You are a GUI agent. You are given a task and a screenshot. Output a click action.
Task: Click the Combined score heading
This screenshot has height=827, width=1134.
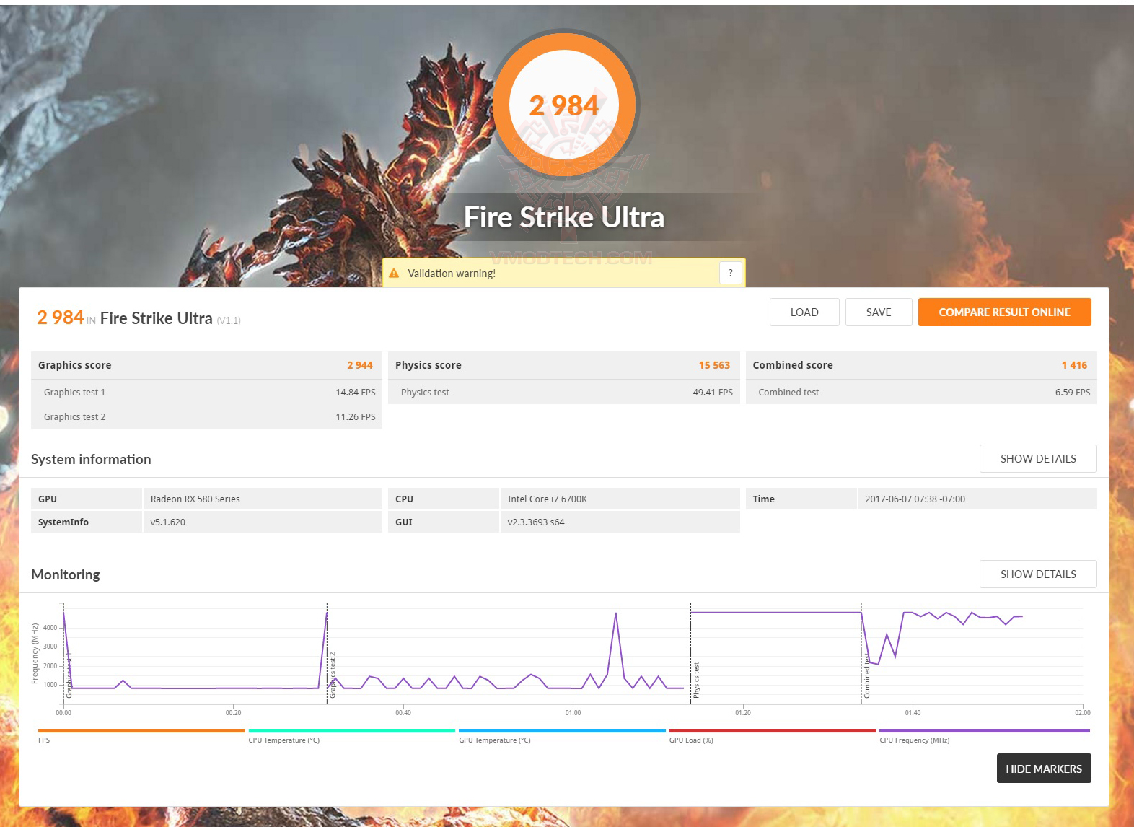point(793,365)
